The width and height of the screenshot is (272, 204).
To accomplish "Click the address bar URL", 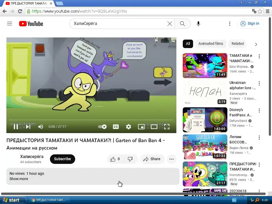I will pyautogui.click(x=79, y=11).
